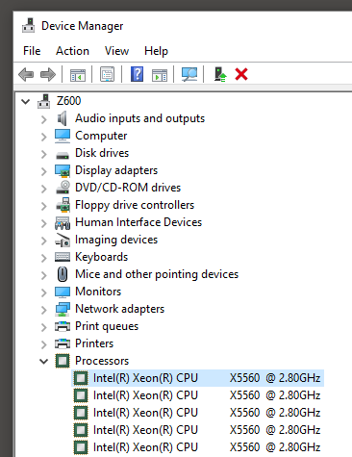Open the Action menu
Screen dimensions: 352x457
point(72,51)
